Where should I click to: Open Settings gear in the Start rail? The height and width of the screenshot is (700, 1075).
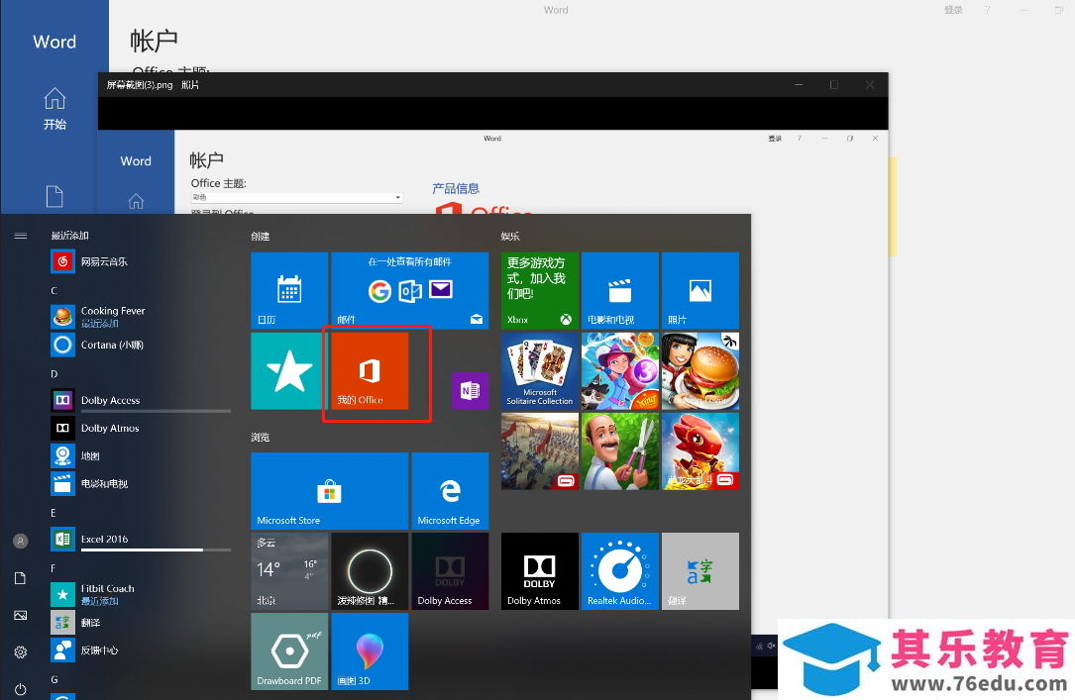pos(21,652)
